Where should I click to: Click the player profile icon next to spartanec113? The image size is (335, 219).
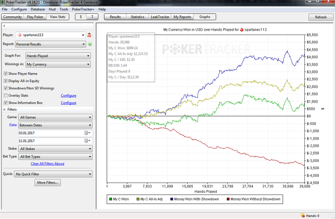[x=89, y=35]
